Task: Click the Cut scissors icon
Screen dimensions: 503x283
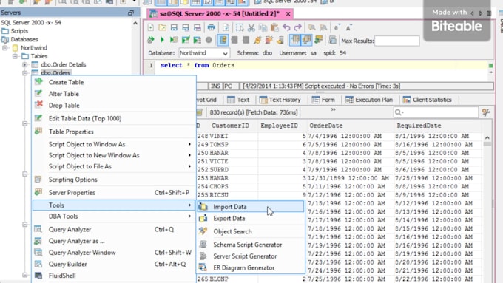Action: (x=251, y=27)
